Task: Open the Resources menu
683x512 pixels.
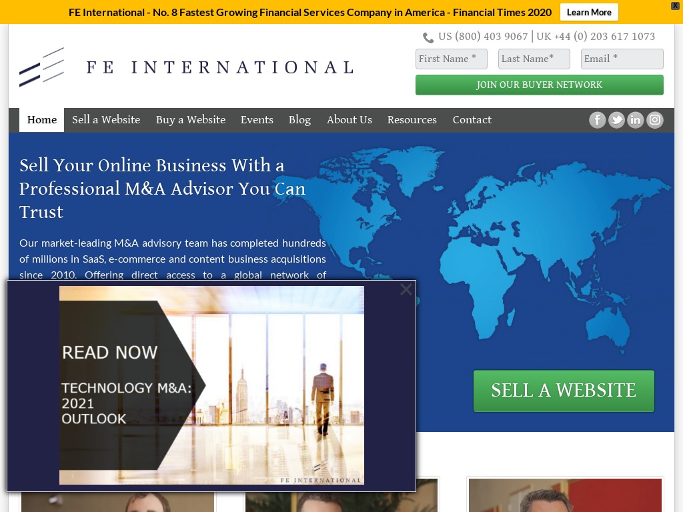Action: [412, 120]
